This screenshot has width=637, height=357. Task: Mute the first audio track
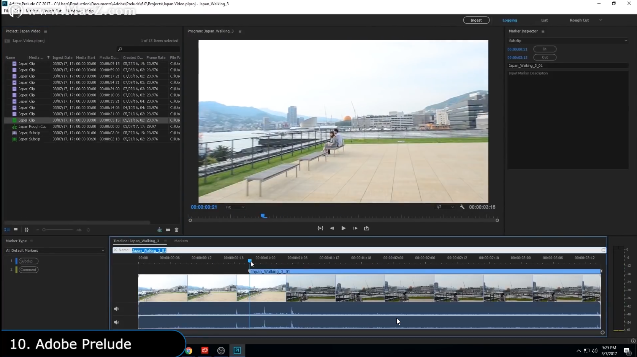pos(116,309)
